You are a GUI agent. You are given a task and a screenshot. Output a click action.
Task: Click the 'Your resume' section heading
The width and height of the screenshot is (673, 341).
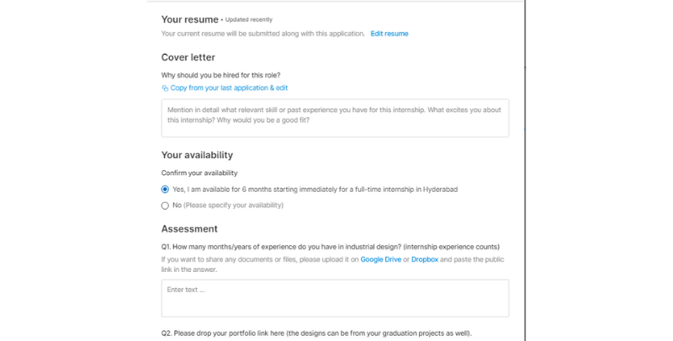190,19
